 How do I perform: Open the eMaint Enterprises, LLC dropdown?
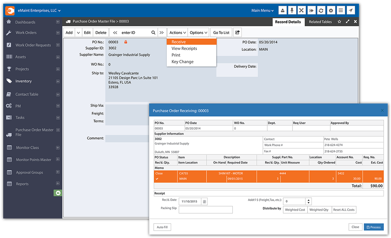coord(39,10)
